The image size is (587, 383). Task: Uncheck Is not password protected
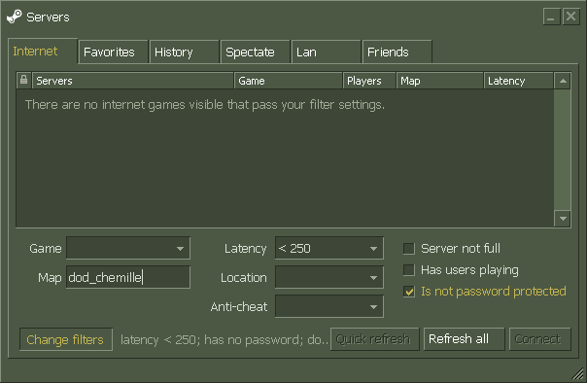409,292
